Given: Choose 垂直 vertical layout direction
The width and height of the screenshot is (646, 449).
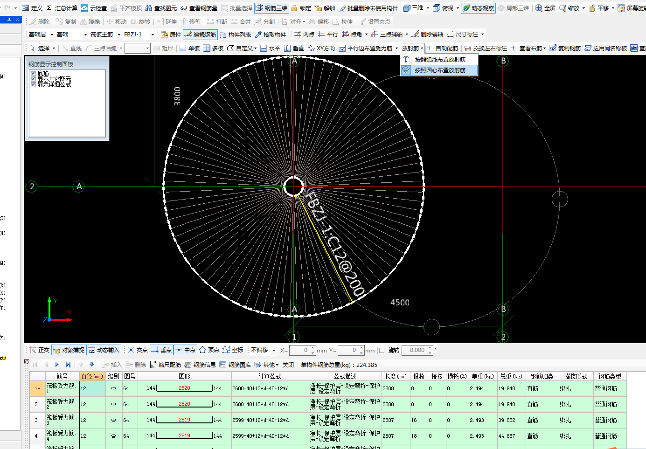Looking at the screenshot, I should pos(294,48).
